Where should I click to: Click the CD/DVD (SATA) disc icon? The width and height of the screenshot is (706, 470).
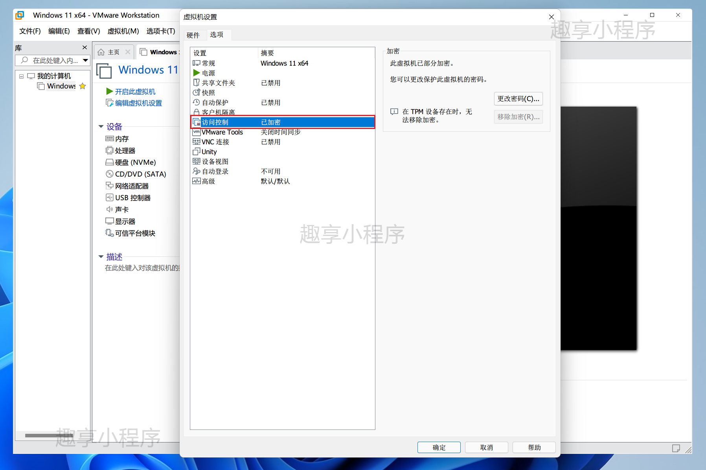pyautogui.click(x=110, y=174)
